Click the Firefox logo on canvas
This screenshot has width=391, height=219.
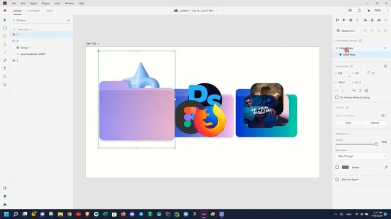tap(210, 120)
